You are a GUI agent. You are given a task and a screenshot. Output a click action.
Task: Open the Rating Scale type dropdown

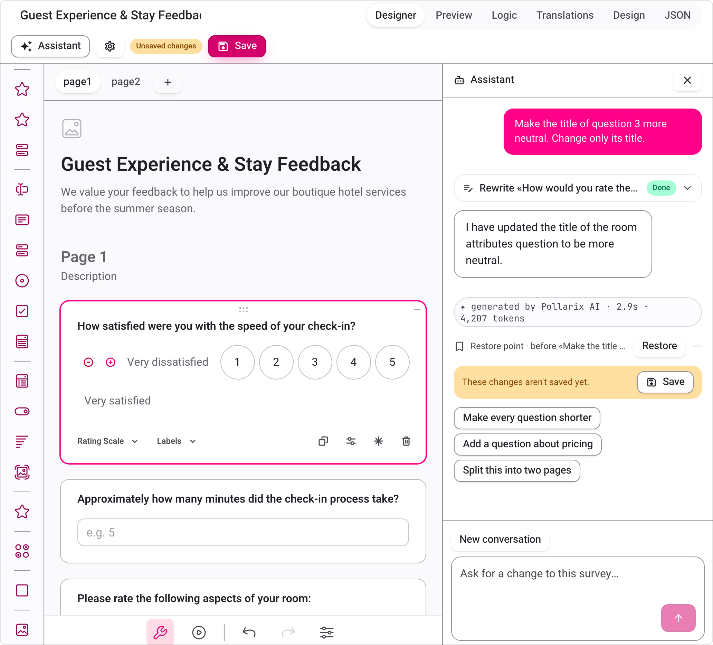107,441
